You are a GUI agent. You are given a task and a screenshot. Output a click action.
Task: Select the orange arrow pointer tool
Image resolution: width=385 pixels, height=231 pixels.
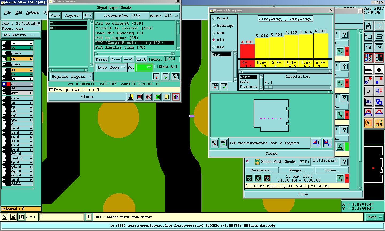coord(368,123)
